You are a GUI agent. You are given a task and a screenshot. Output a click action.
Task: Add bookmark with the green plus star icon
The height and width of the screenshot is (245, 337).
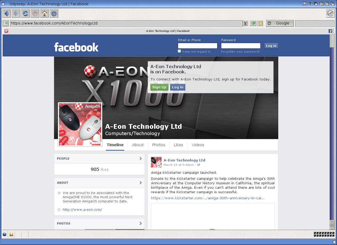pos(253,23)
